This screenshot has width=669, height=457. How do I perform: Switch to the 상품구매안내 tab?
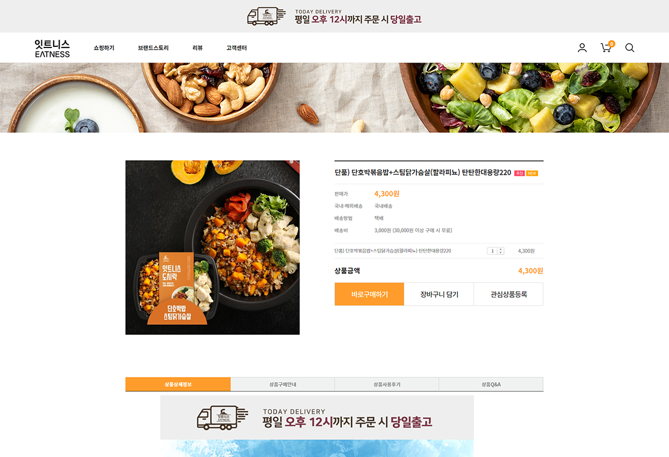(283, 384)
